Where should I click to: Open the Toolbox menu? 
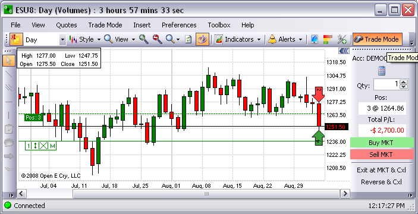tap(219, 25)
